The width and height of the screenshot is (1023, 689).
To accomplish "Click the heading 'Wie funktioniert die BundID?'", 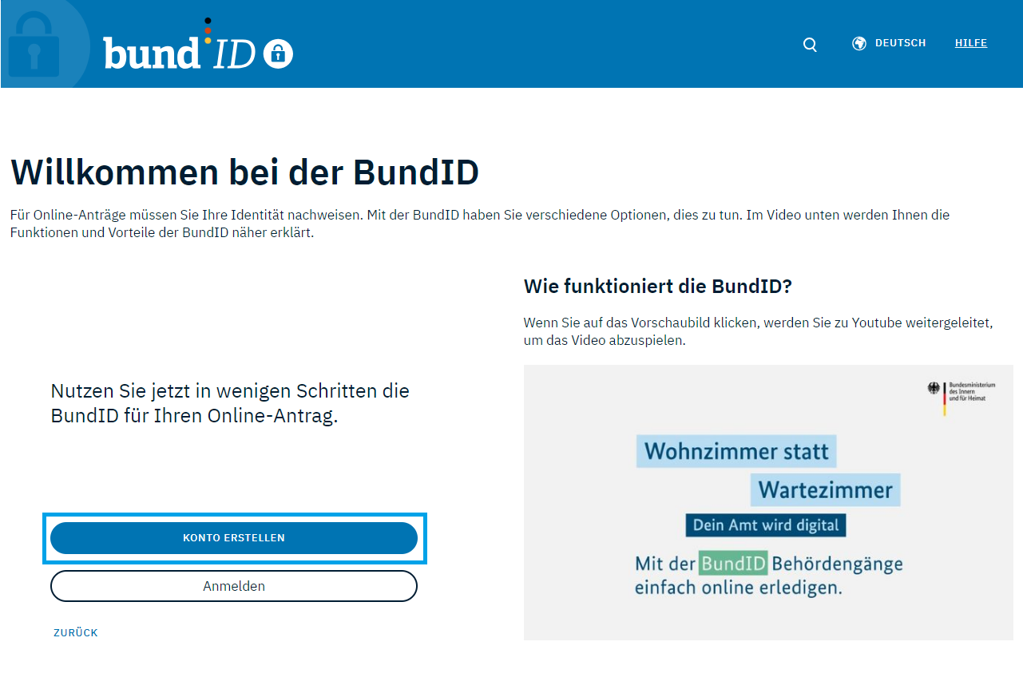I will [x=657, y=287].
